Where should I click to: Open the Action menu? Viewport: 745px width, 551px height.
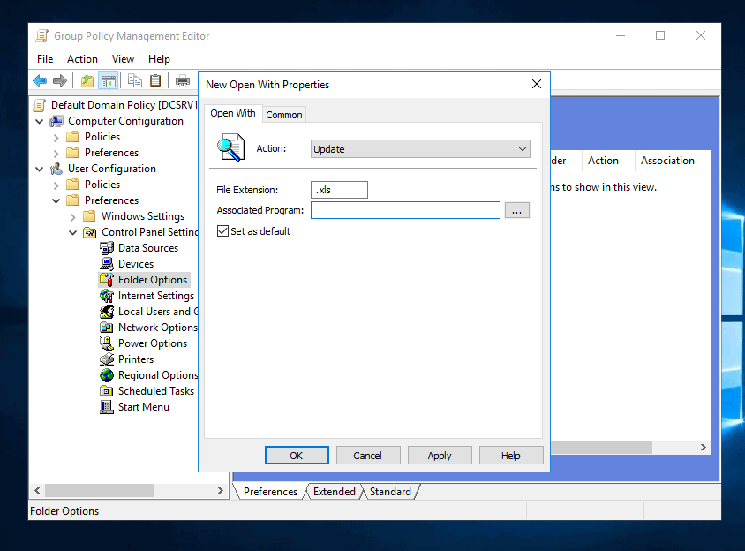click(82, 59)
